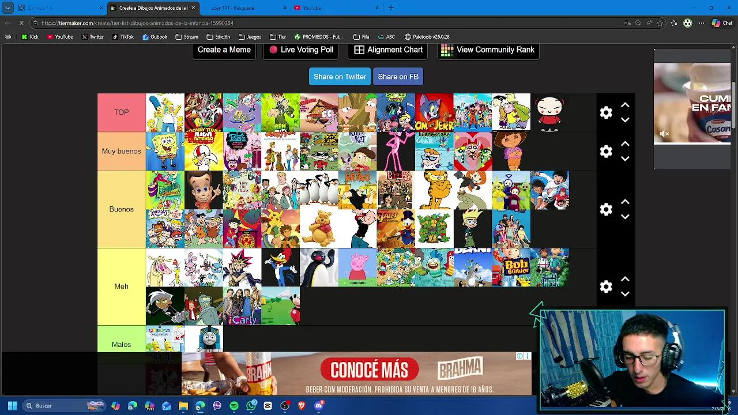Unmute the video ad speaker icon

point(664,134)
